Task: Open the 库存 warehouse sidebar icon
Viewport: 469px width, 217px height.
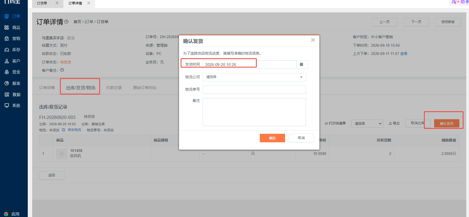Action: tap(7, 50)
